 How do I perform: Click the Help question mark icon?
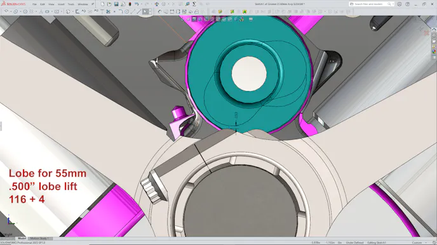point(407,4)
